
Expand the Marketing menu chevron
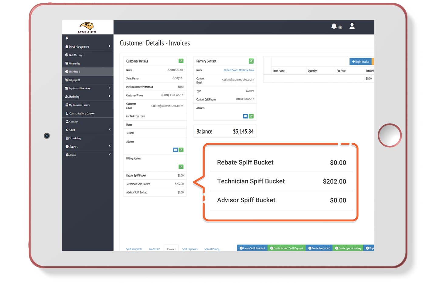pos(110,96)
